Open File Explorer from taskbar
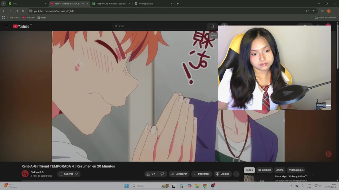 click(x=197, y=186)
